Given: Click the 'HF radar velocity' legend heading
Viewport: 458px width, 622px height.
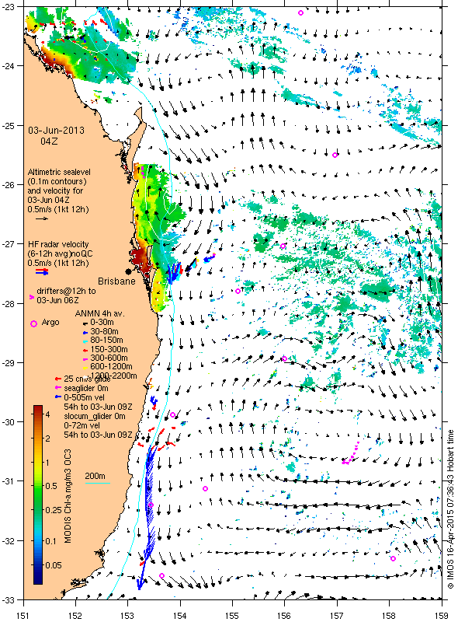Looking at the screenshot, I should pyautogui.click(x=58, y=244).
